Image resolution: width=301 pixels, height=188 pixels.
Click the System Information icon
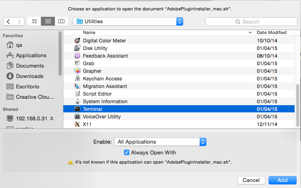(x=77, y=101)
